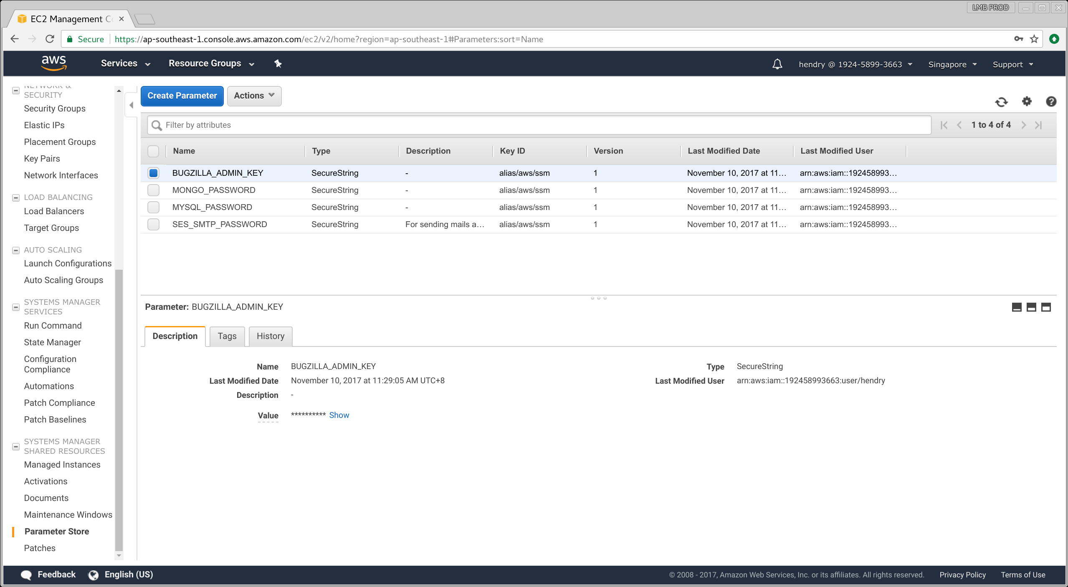1068x587 pixels.
Task: Click the refresh parameters icon
Action: click(1001, 102)
